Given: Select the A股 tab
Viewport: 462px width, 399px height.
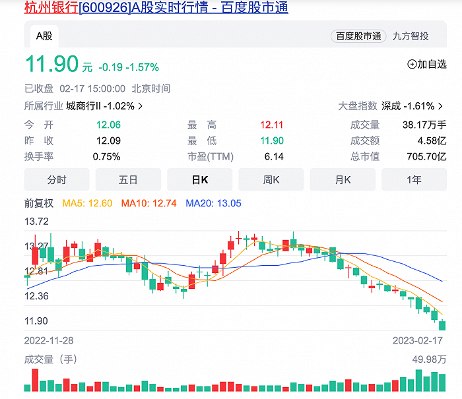Looking at the screenshot, I should coord(44,36).
